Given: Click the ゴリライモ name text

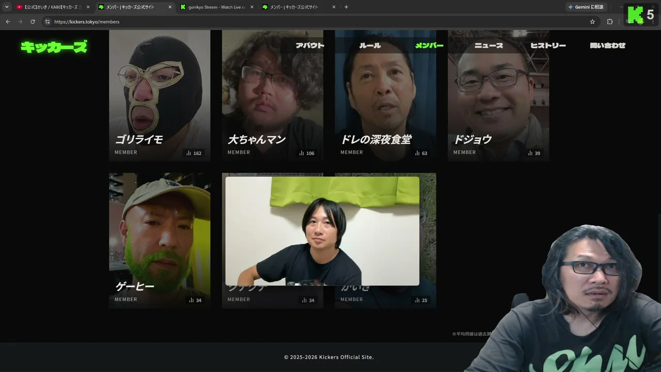Looking at the screenshot, I should tap(139, 139).
